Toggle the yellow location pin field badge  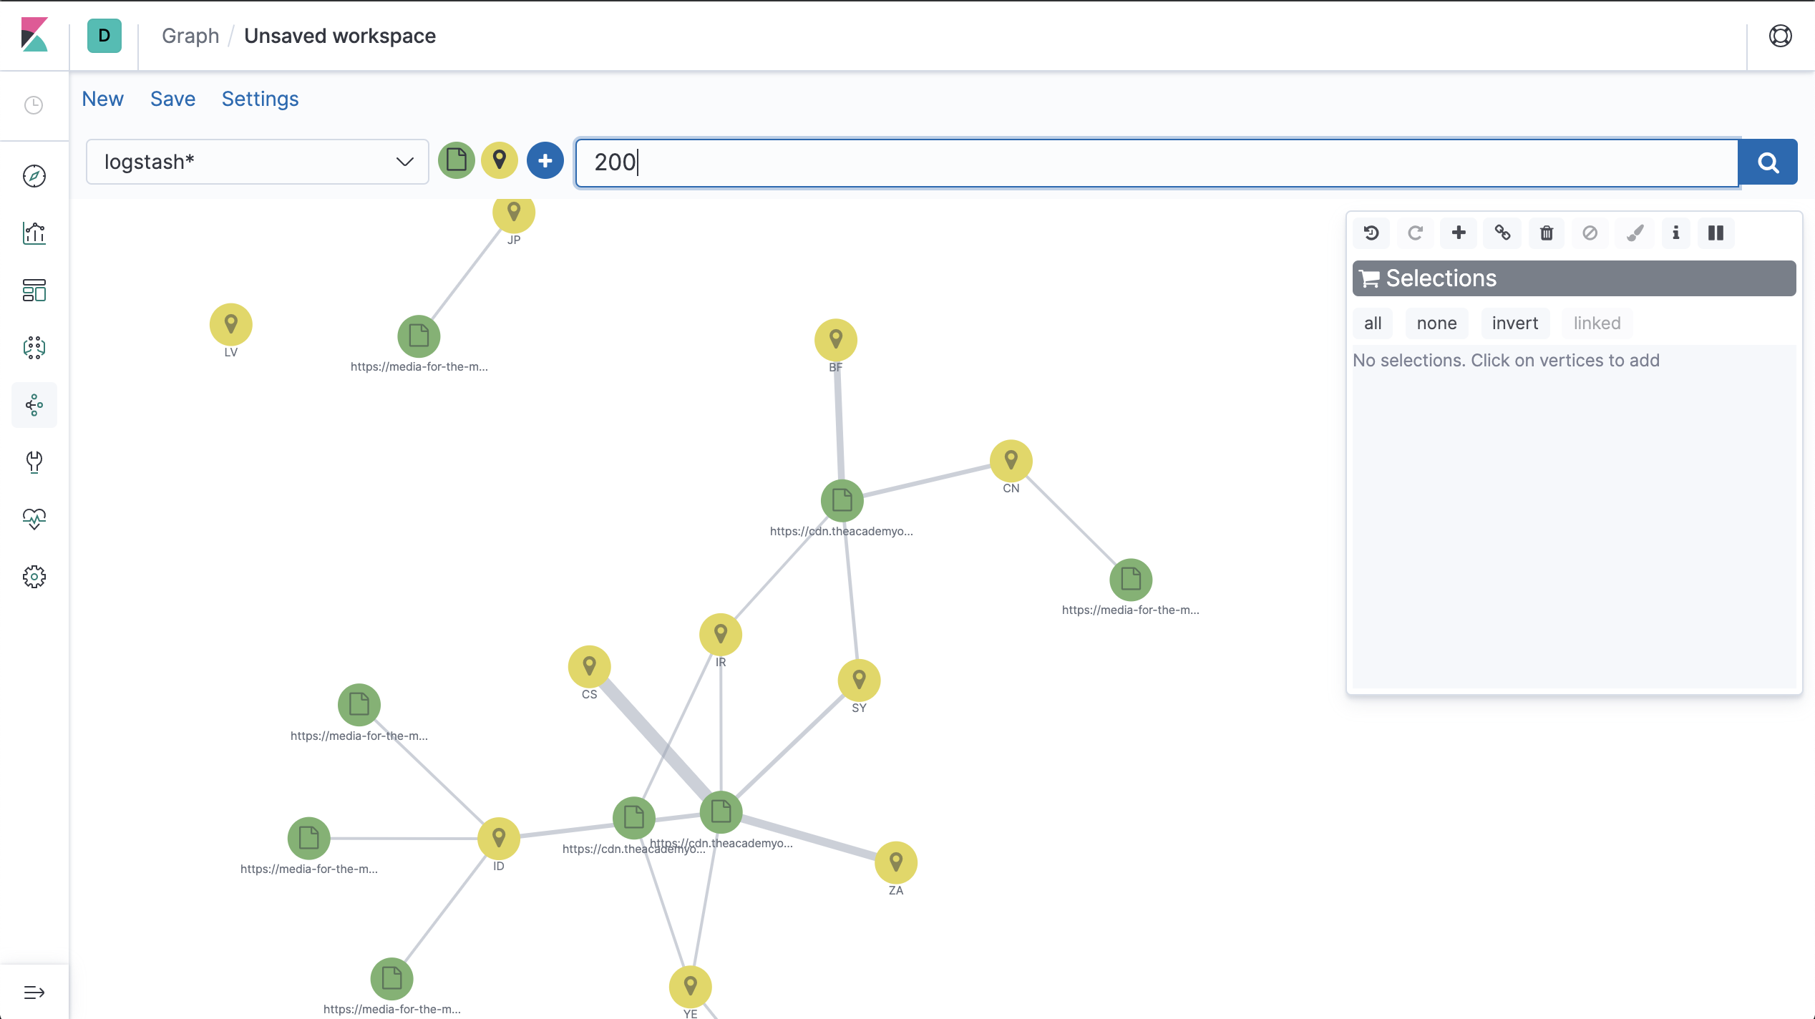pos(500,160)
